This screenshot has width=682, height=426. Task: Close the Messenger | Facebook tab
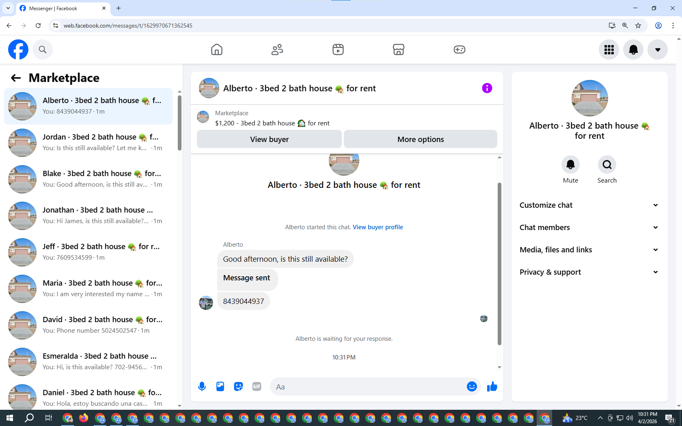104,8
